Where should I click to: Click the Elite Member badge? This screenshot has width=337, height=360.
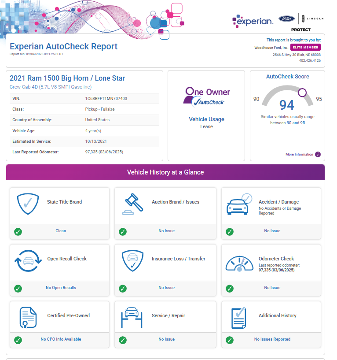click(305, 48)
